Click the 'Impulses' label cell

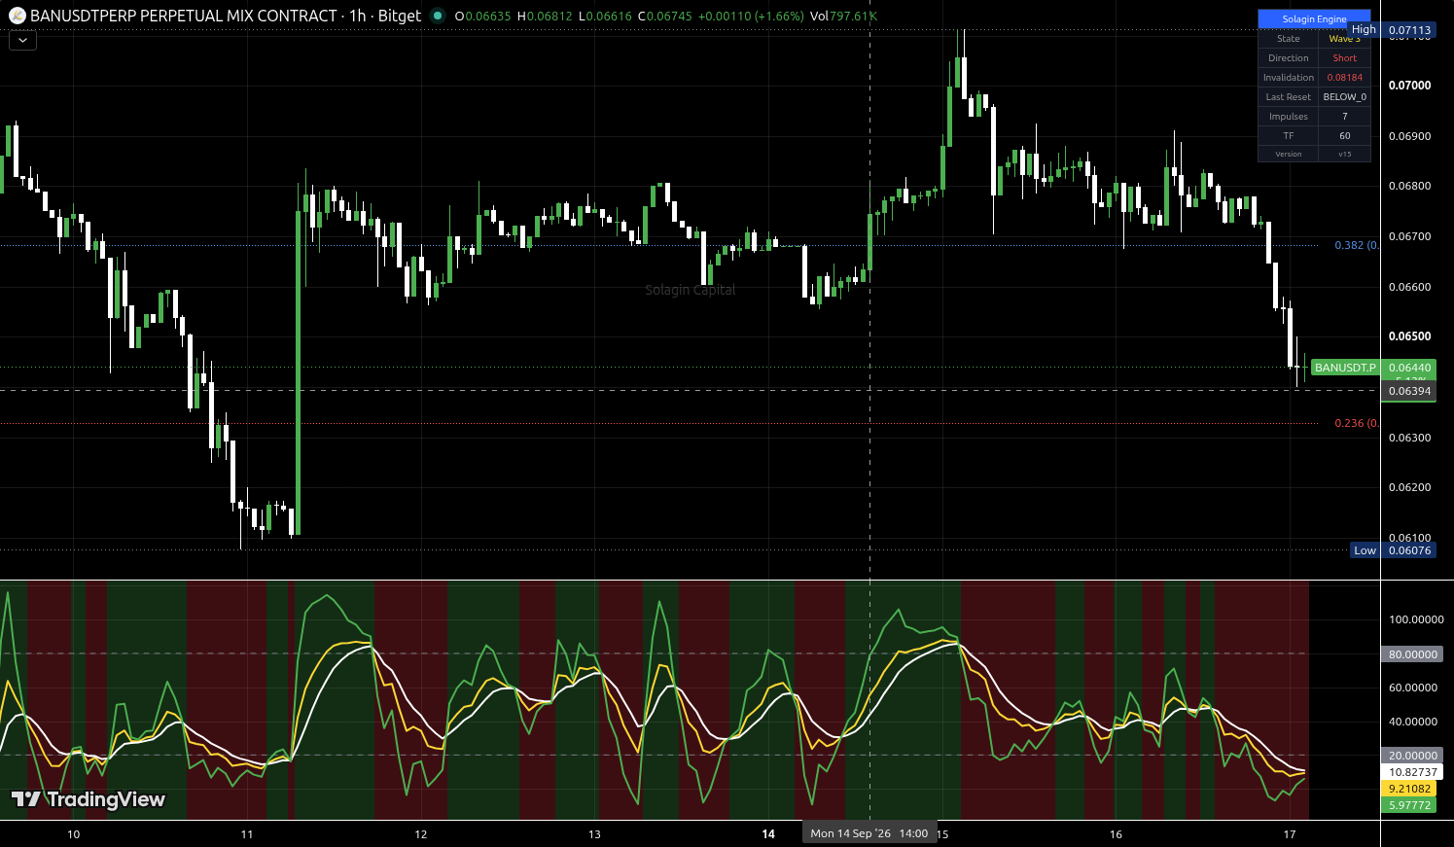tap(1289, 117)
